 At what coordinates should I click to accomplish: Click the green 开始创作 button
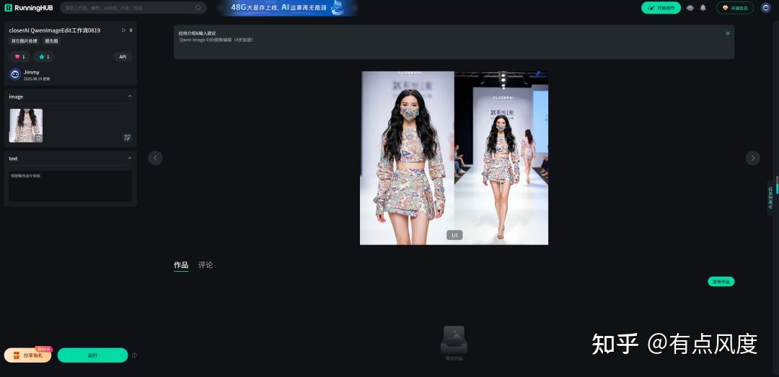click(661, 8)
